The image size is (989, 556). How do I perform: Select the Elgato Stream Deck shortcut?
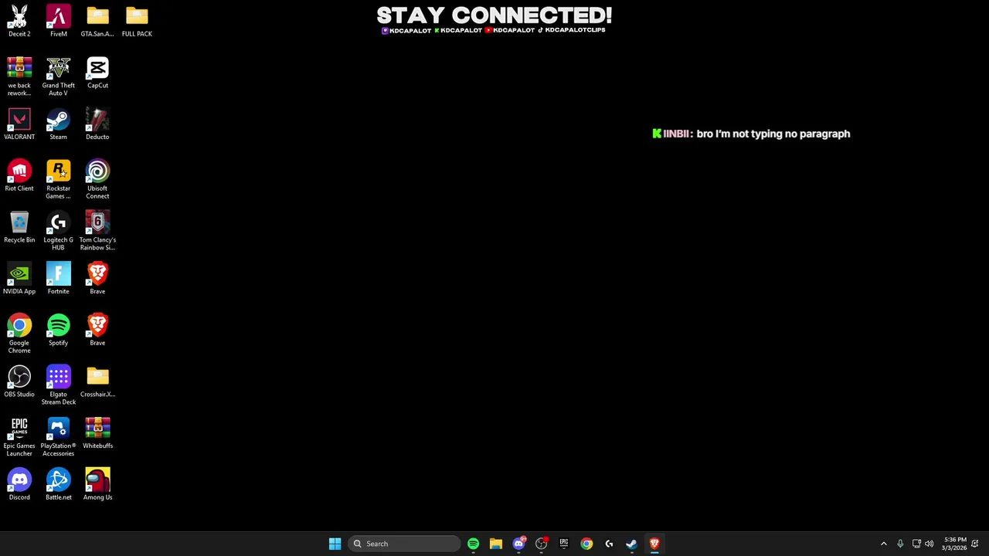point(58,385)
